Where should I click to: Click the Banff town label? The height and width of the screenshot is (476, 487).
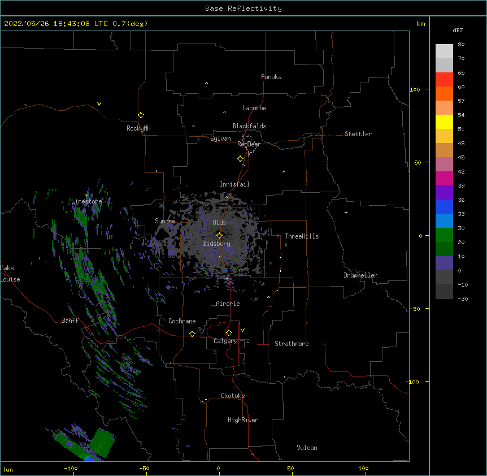point(70,321)
